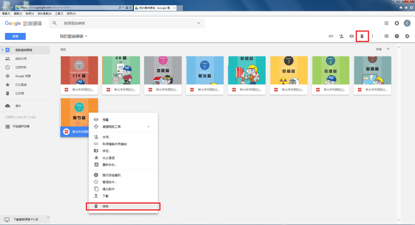The height and width of the screenshot is (225, 415).
Task: Open browser 說明(H) menu
Action: coord(71,13)
